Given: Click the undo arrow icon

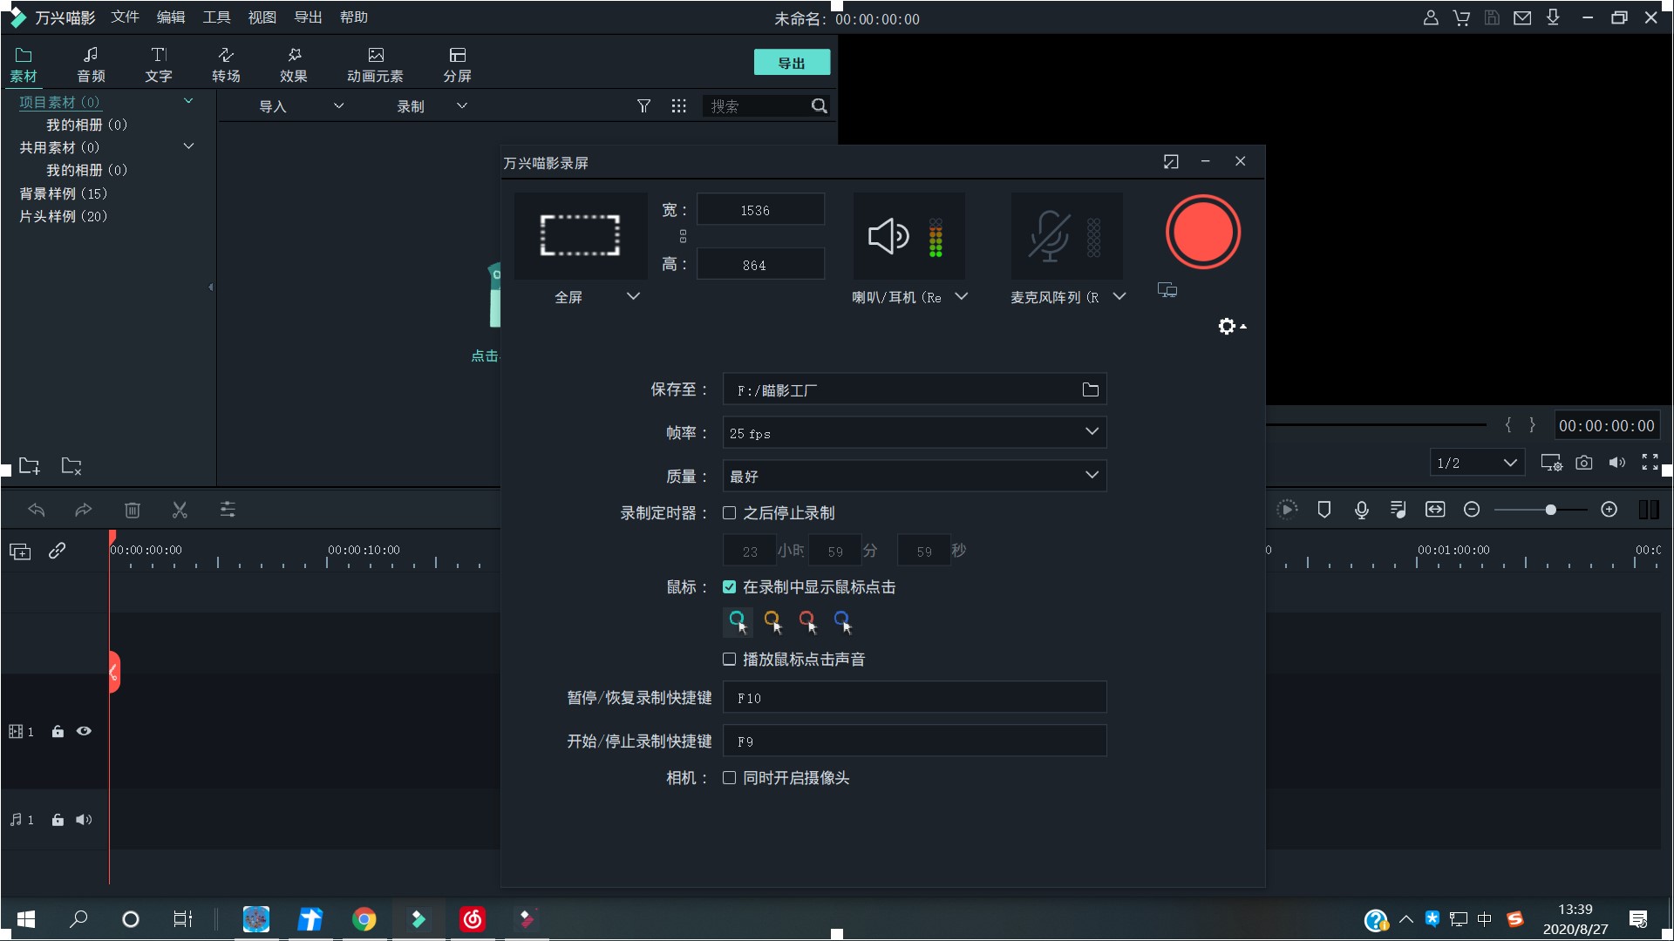Looking at the screenshot, I should click(37, 510).
